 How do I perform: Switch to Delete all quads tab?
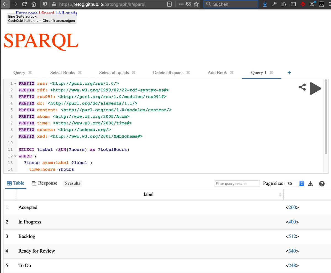[168, 73]
